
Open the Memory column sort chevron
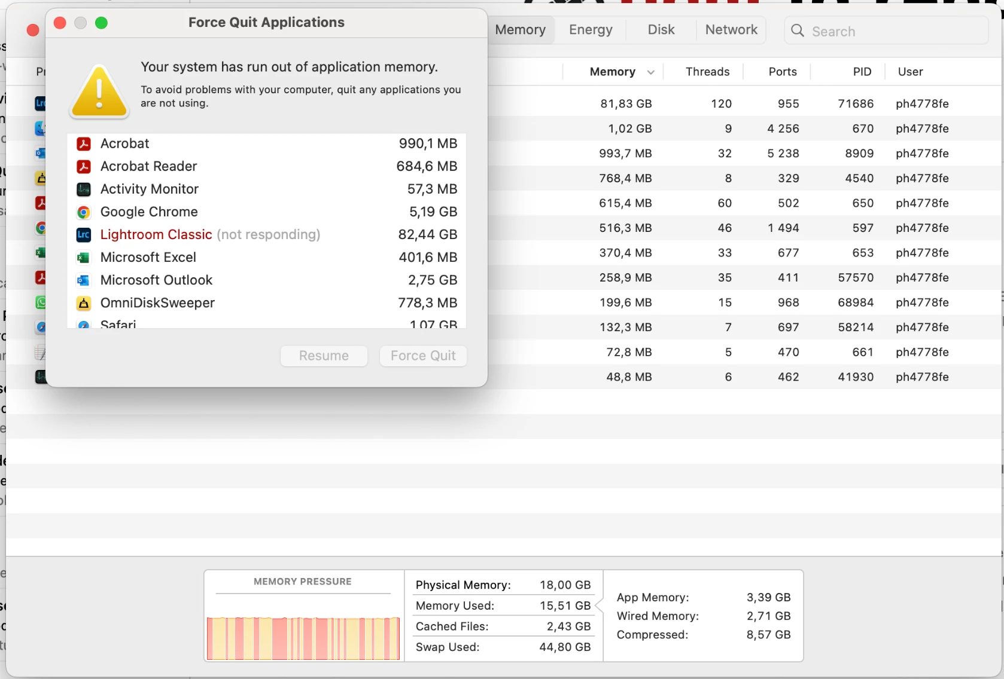tap(650, 72)
